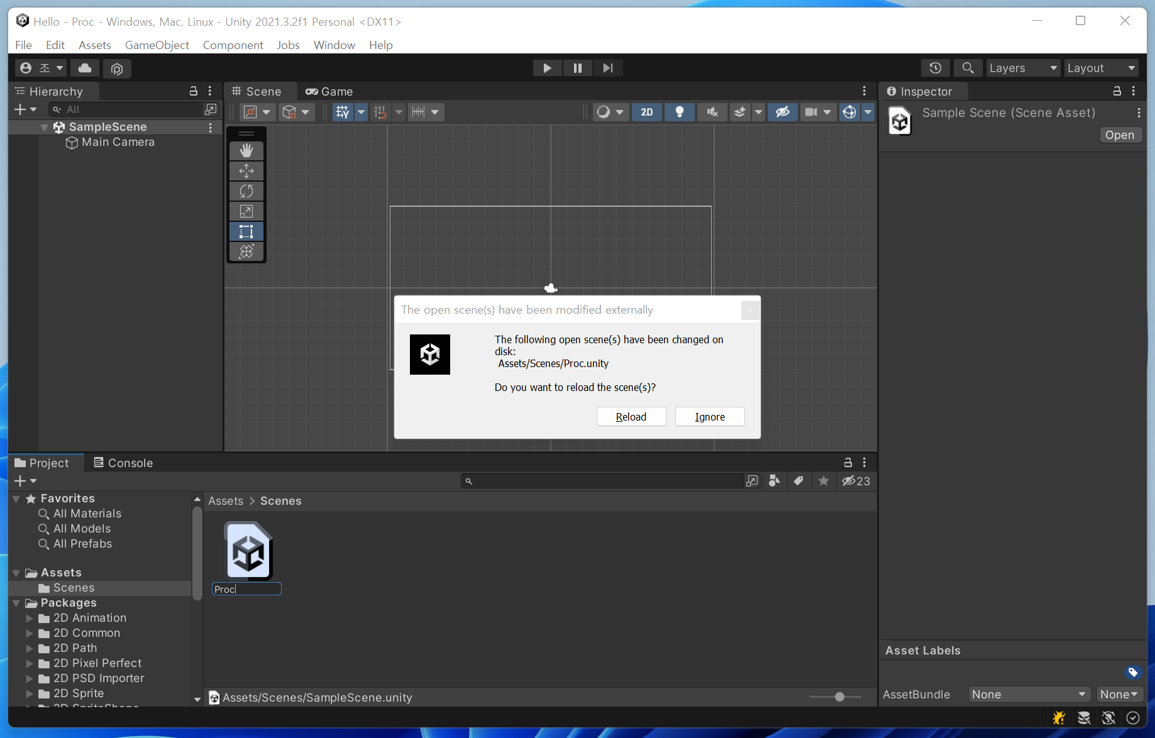Screen dimensions: 1155x738
Task: Open the Layers dropdown
Action: pyautogui.click(x=1023, y=68)
